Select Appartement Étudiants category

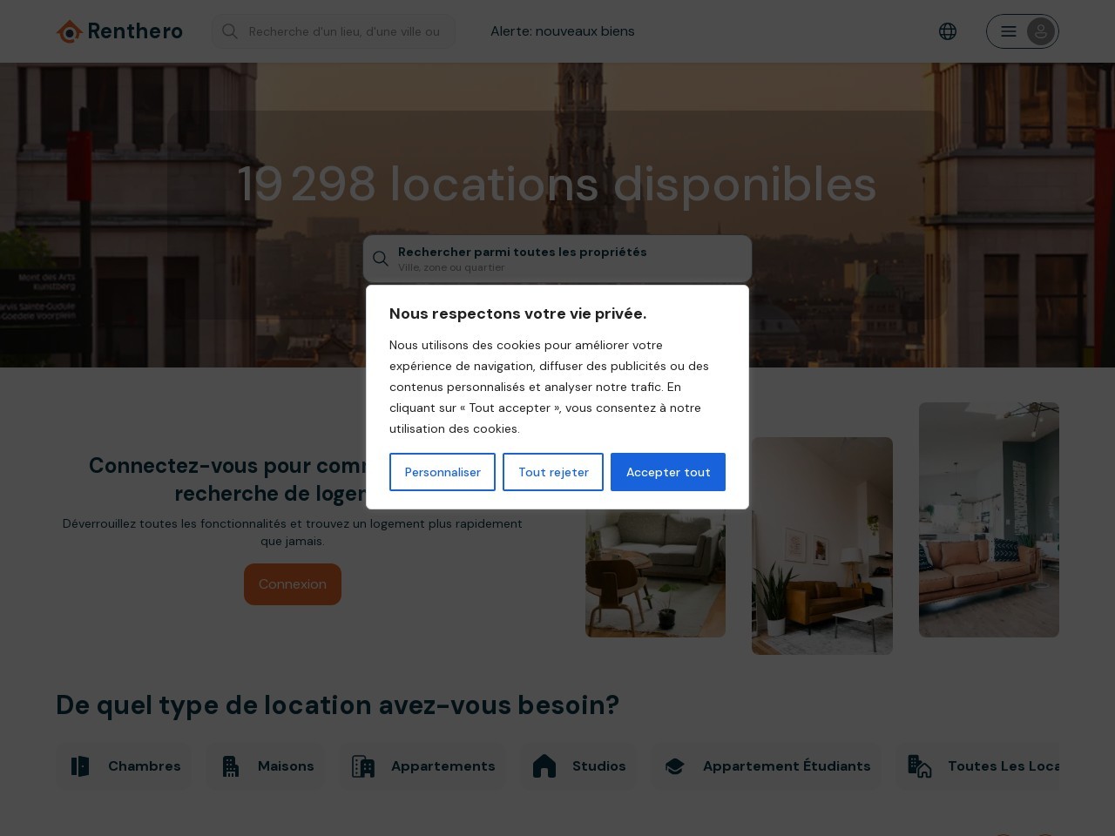[x=767, y=766]
